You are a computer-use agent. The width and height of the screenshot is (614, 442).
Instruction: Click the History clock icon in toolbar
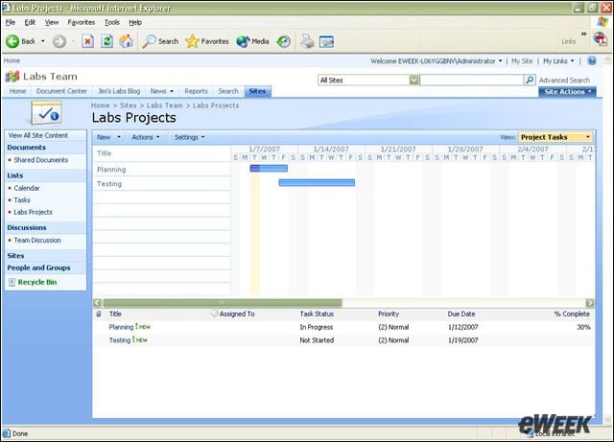click(284, 41)
